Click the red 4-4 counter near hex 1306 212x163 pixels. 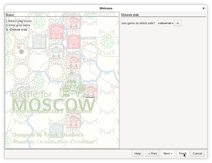point(90,91)
